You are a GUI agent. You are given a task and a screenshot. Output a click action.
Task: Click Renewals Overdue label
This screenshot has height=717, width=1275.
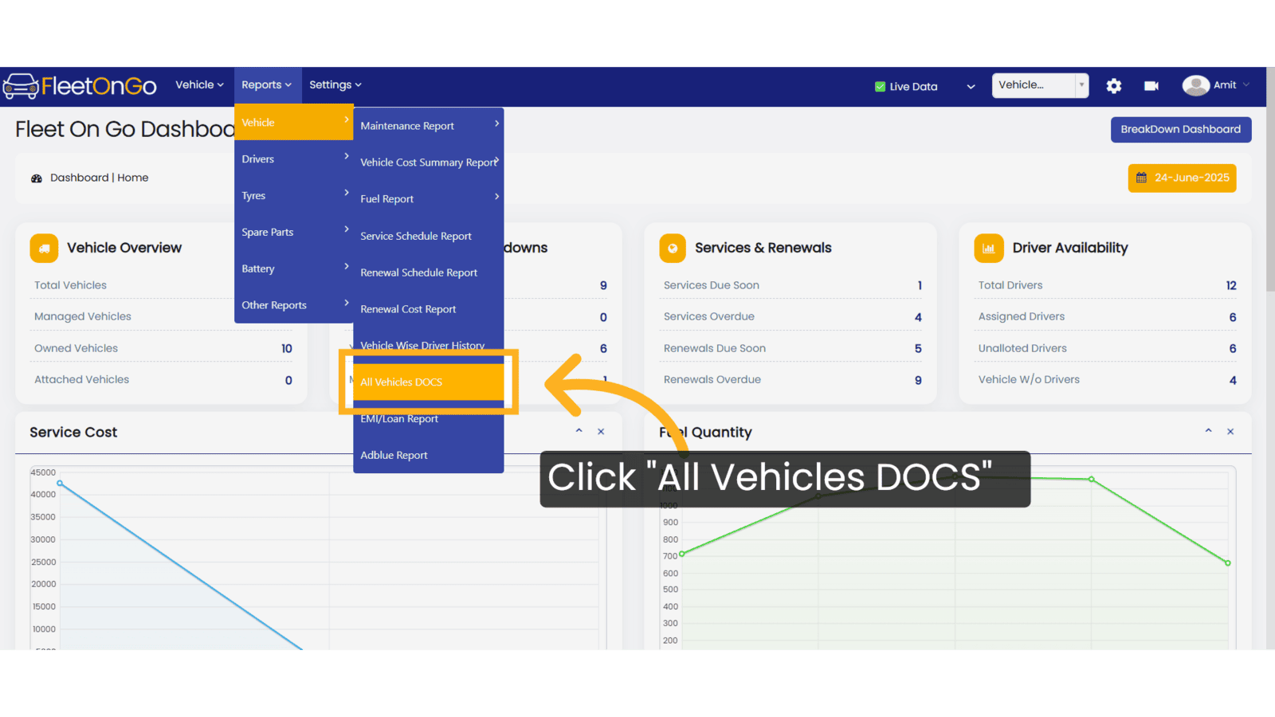click(x=712, y=380)
